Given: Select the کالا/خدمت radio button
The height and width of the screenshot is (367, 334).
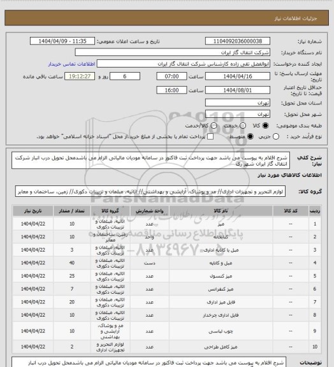Looking at the screenshot, I should click(x=214, y=126).
